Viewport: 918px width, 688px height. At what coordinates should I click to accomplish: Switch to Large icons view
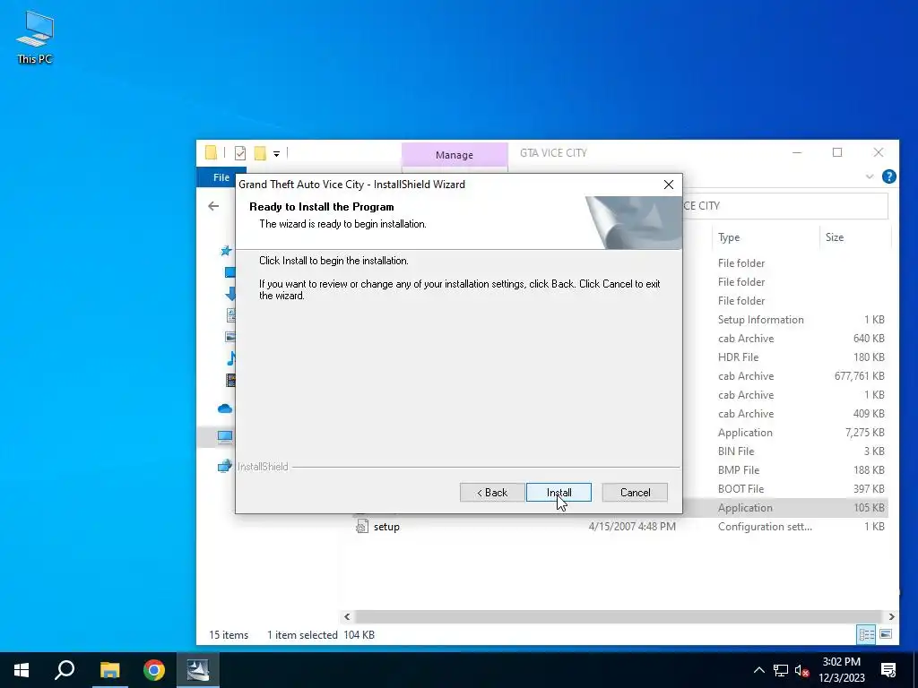pyautogui.click(x=886, y=635)
